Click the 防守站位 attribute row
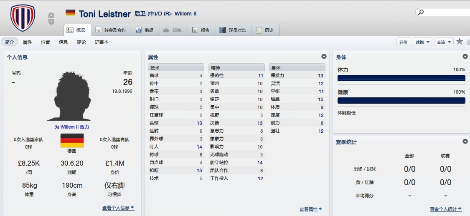The height and width of the screenshot is (216, 470). (x=236, y=163)
